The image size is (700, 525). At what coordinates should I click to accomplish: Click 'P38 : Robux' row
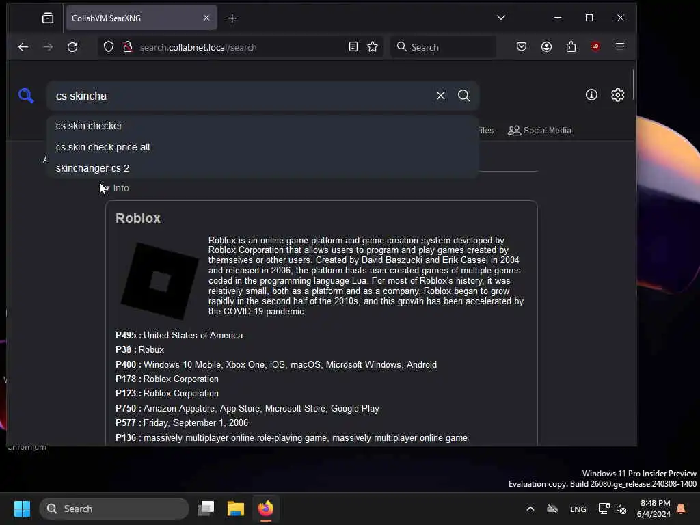(139, 349)
